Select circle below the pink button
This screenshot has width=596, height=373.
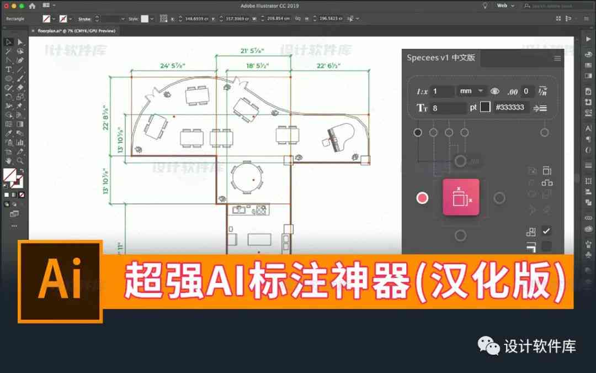[461, 235]
